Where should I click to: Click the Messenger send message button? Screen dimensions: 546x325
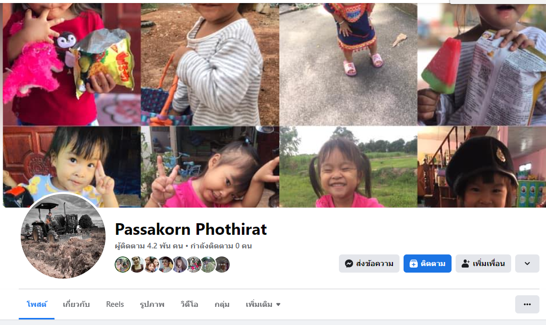pos(369,264)
